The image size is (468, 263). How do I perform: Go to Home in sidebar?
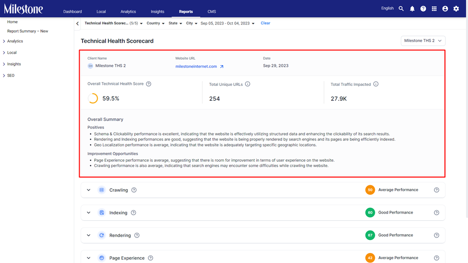click(12, 22)
